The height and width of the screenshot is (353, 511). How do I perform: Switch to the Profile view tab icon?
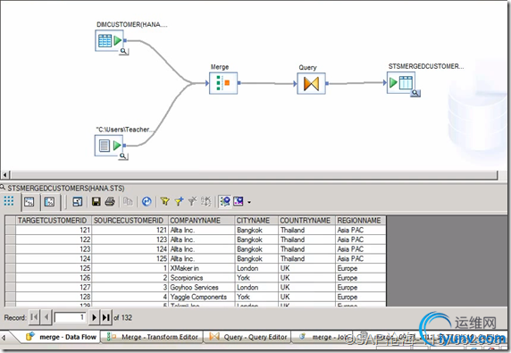pyautogui.click(x=29, y=202)
